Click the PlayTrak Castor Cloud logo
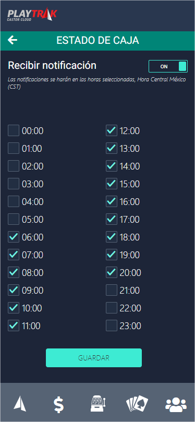The height and width of the screenshot is (422, 195). pyautogui.click(x=32, y=14)
